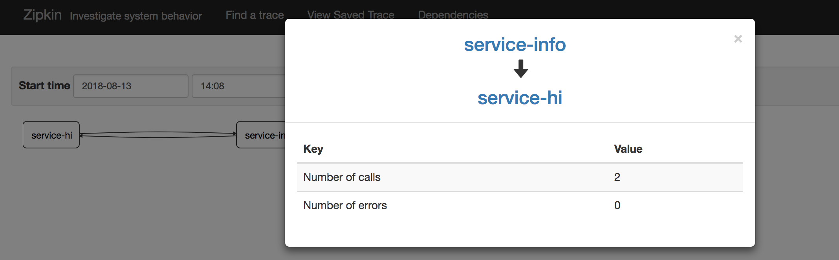This screenshot has height=260, width=839.
Task: Close the dependency details modal
Action: pos(738,39)
